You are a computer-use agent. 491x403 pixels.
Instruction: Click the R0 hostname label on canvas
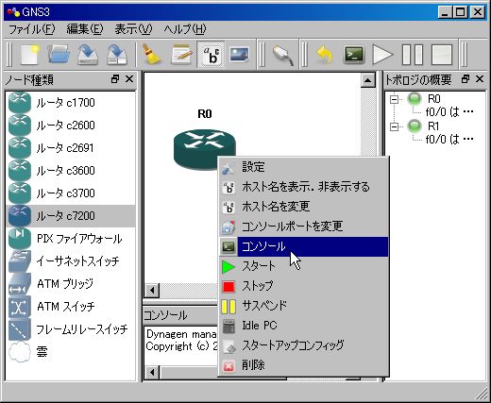205,113
